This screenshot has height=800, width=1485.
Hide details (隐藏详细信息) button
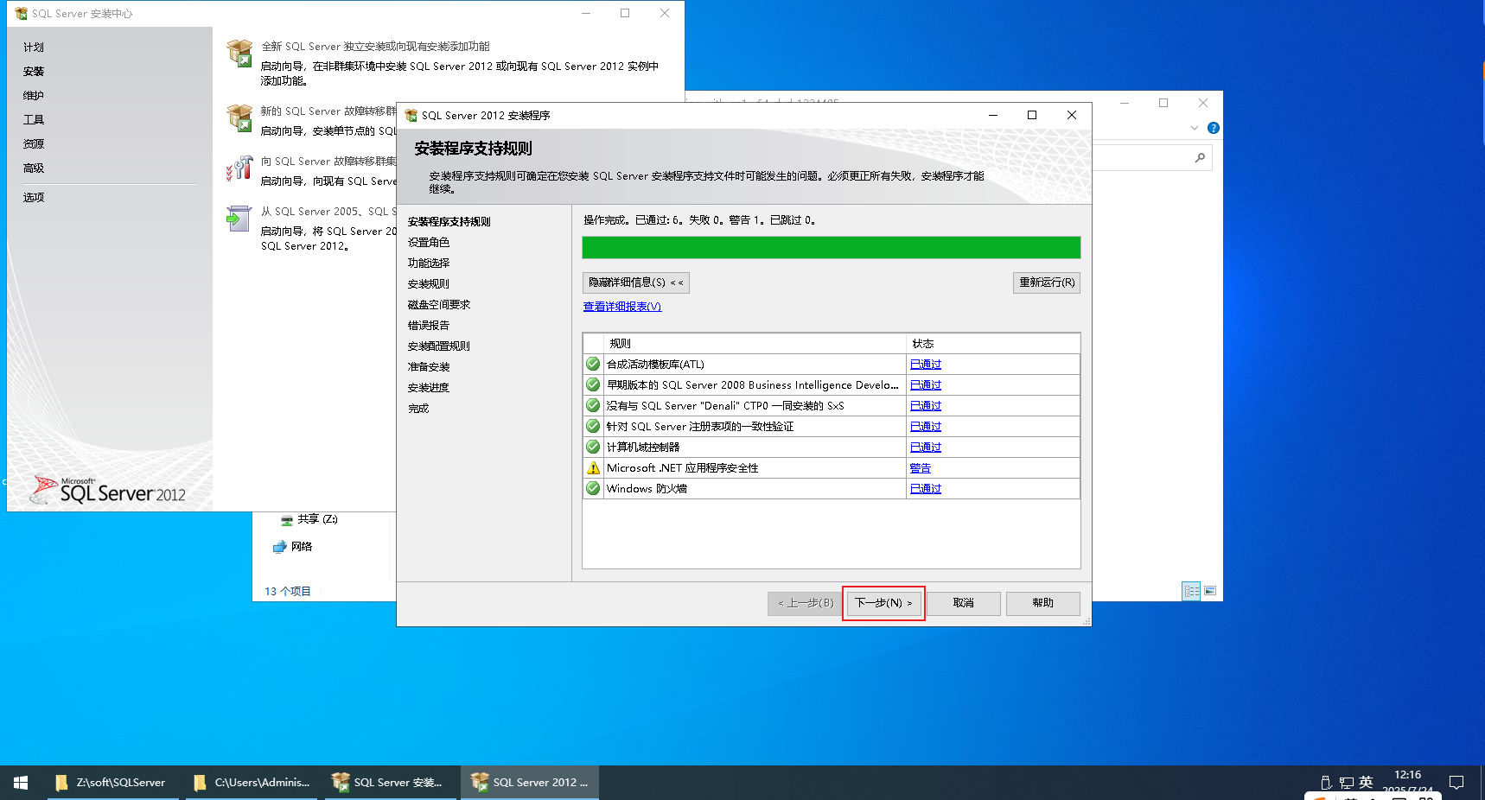[636, 283]
